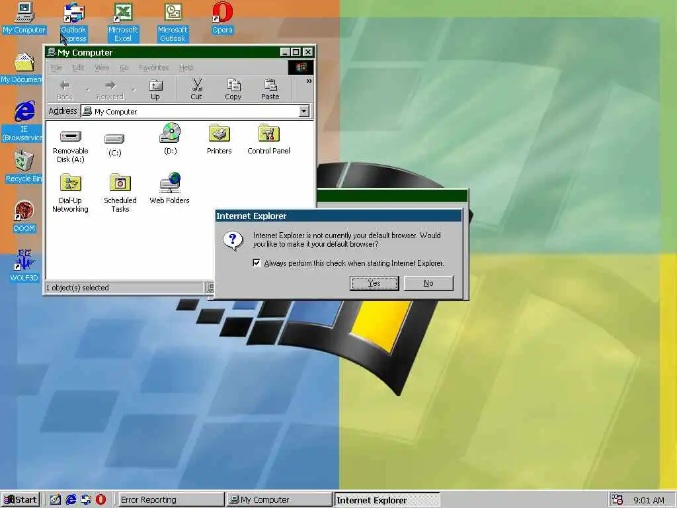This screenshot has width=677, height=508.
Task: Select the Printers folder icon
Action: tap(219, 139)
